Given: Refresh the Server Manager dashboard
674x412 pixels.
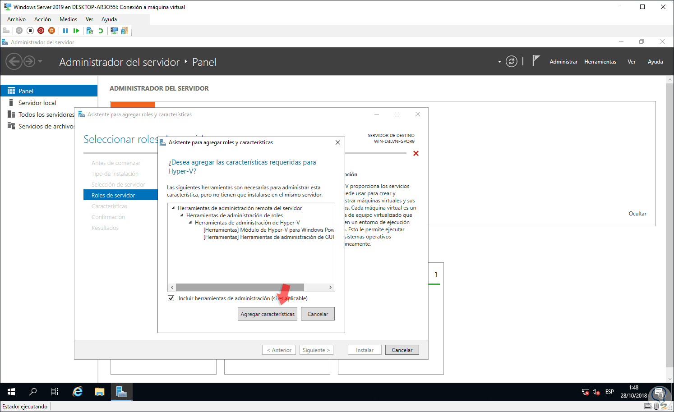Looking at the screenshot, I should [511, 61].
